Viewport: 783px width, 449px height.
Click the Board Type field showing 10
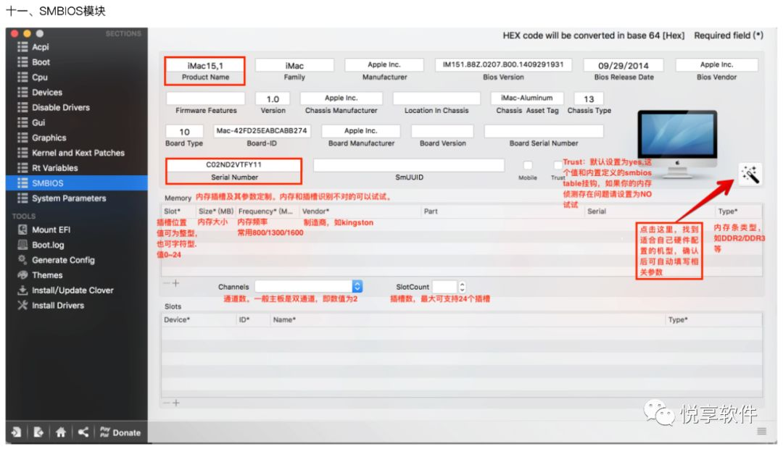[x=184, y=131]
